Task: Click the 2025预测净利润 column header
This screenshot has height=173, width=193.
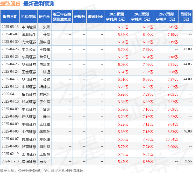Action: pyautogui.click(x=117, y=17)
